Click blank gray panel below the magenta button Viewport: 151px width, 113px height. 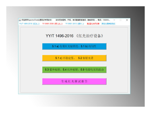(x=74, y=89)
